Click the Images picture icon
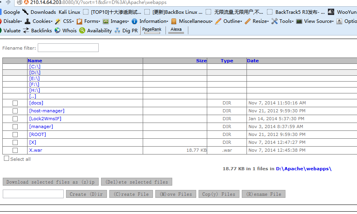Image resolution: width=357 pixels, height=214 pixels. 106,21
